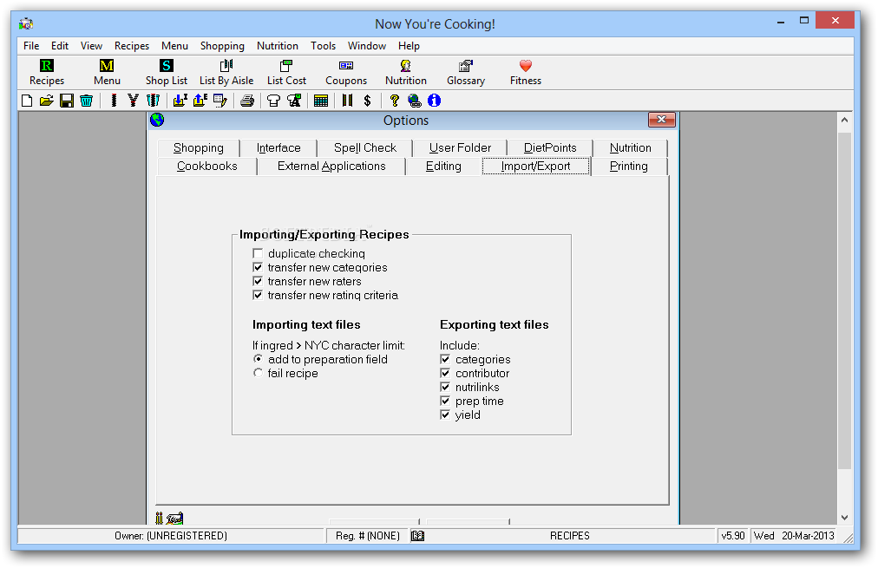878x568 pixels.
Task: Click the edit form with pencil icon
Action: pyautogui.click(x=220, y=101)
